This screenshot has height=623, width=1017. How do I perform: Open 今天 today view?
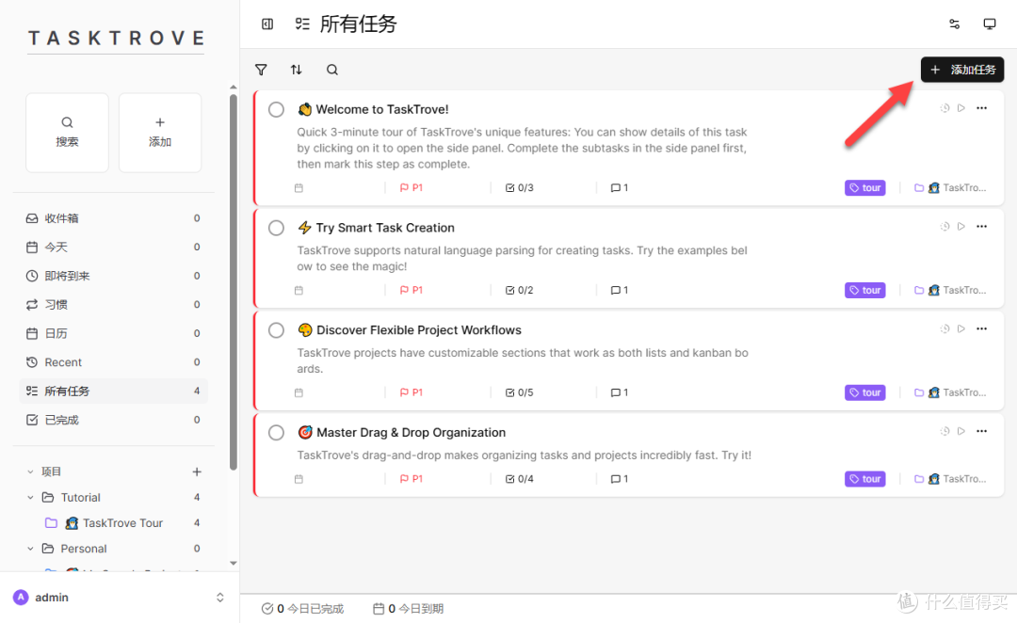click(114, 247)
